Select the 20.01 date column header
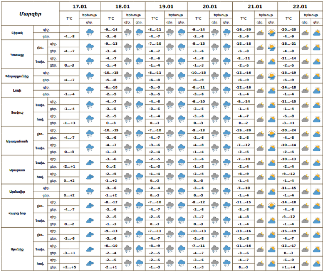324x272 pixels. 210,6
